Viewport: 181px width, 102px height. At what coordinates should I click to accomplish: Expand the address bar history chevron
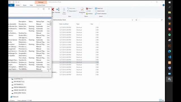(132, 20)
